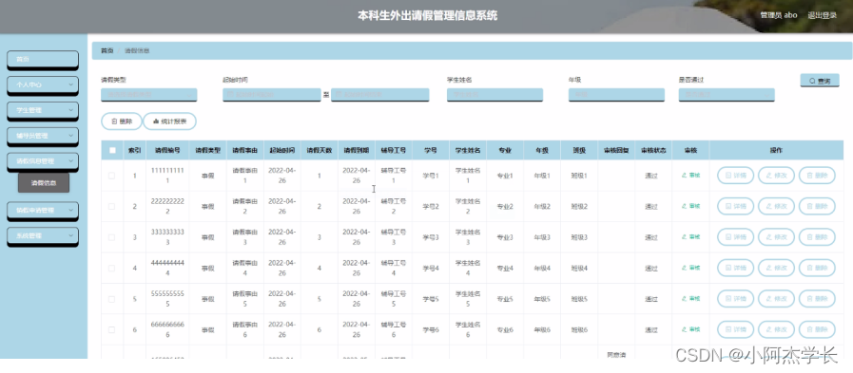The image size is (853, 373).
Task: Click the 班级5 cell
Action: [x=579, y=299]
